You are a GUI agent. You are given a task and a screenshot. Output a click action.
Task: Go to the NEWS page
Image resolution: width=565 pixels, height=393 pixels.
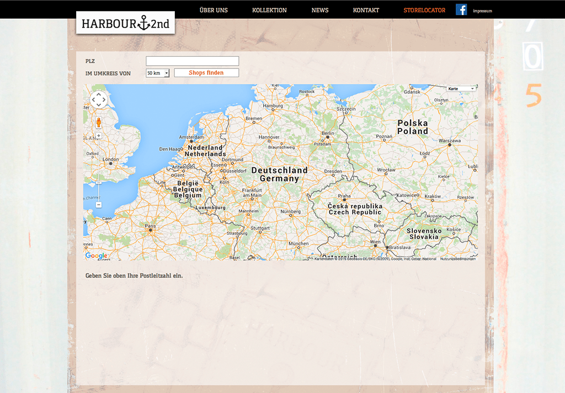[x=320, y=10]
